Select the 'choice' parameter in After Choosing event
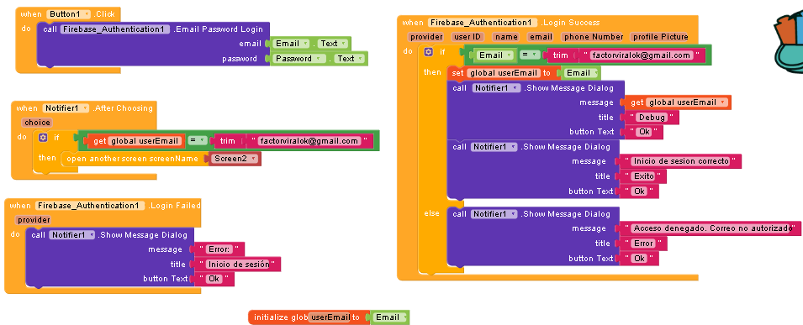803x325 pixels. pos(37,123)
